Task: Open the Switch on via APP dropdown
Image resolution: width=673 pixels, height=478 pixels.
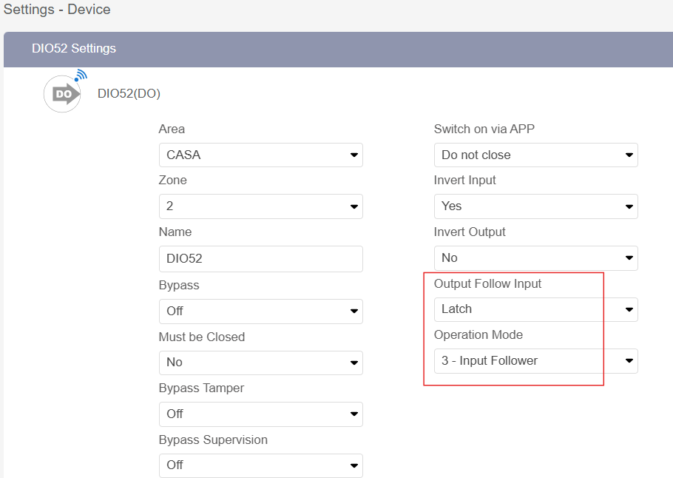Action: [x=535, y=155]
